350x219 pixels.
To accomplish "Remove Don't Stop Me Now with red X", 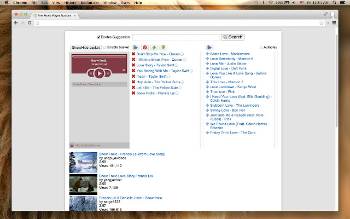I will (133, 54).
